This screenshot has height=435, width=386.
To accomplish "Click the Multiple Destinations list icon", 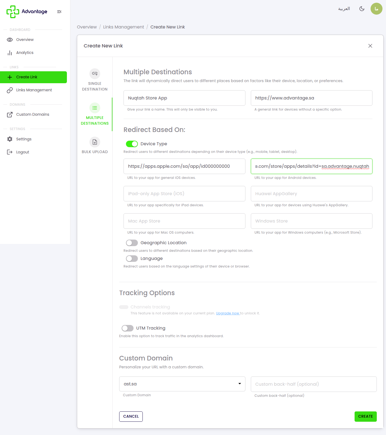I will coord(95,108).
